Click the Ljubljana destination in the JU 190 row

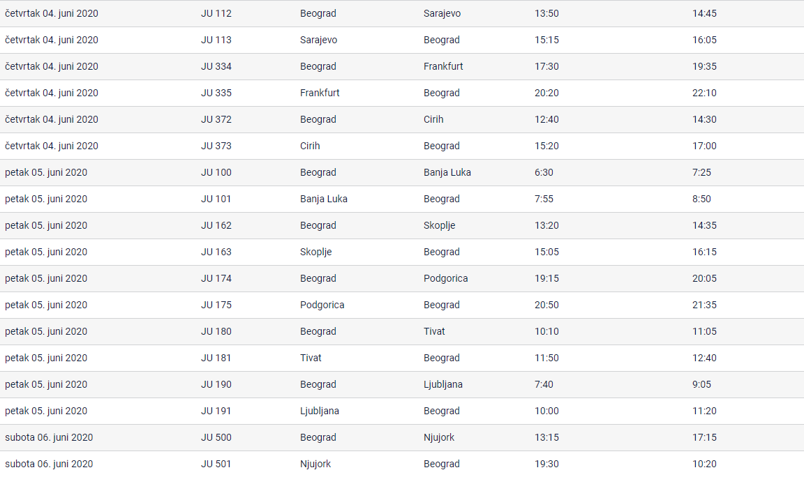coord(443,384)
